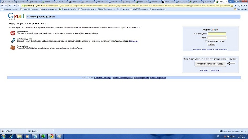Open the program policy footer link
Screen dimensions: 248x139
pos(141,78)
